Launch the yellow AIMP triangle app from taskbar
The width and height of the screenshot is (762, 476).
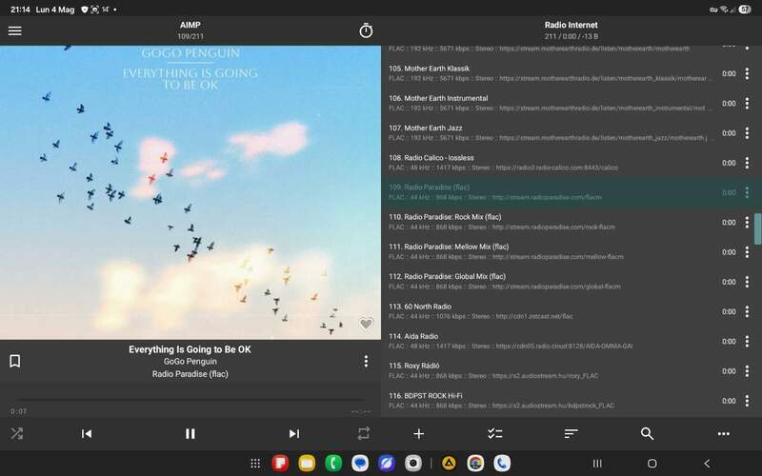pyautogui.click(x=449, y=463)
